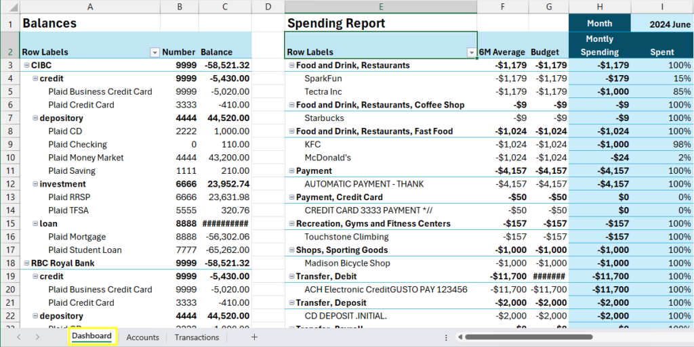Collapse the CIBC group in Balances
Viewport: 694px width, 347px height.
click(26, 66)
